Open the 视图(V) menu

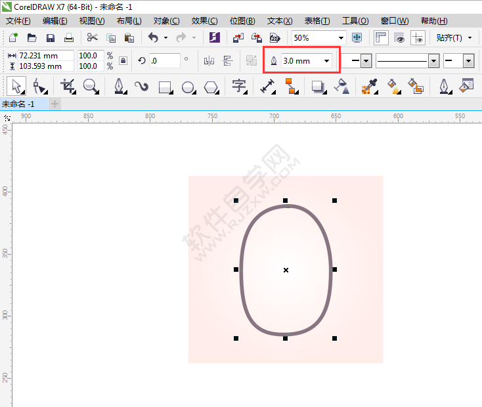(92, 21)
